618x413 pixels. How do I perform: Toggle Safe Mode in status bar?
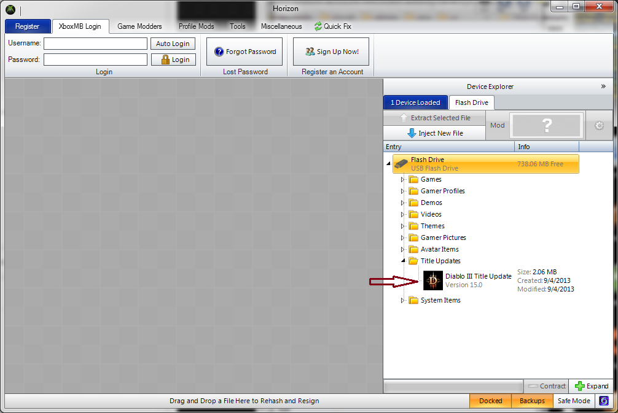pyautogui.click(x=573, y=401)
